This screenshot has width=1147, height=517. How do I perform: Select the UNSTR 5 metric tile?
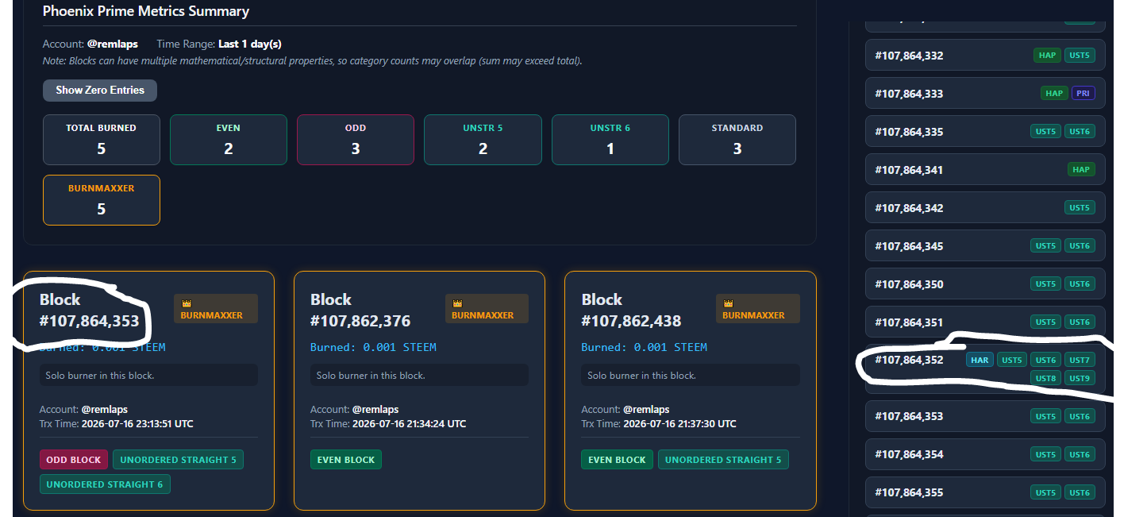483,140
